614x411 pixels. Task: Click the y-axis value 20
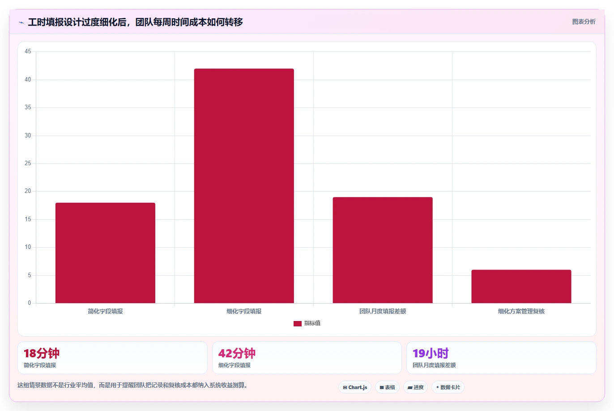28,191
